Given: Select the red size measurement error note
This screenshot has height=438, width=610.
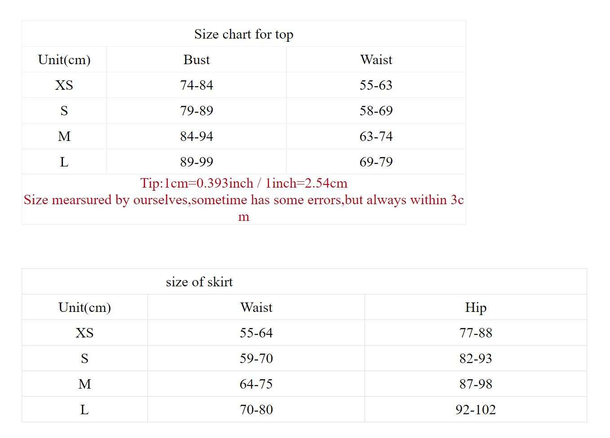Looking at the screenshot, I should point(244,200).
